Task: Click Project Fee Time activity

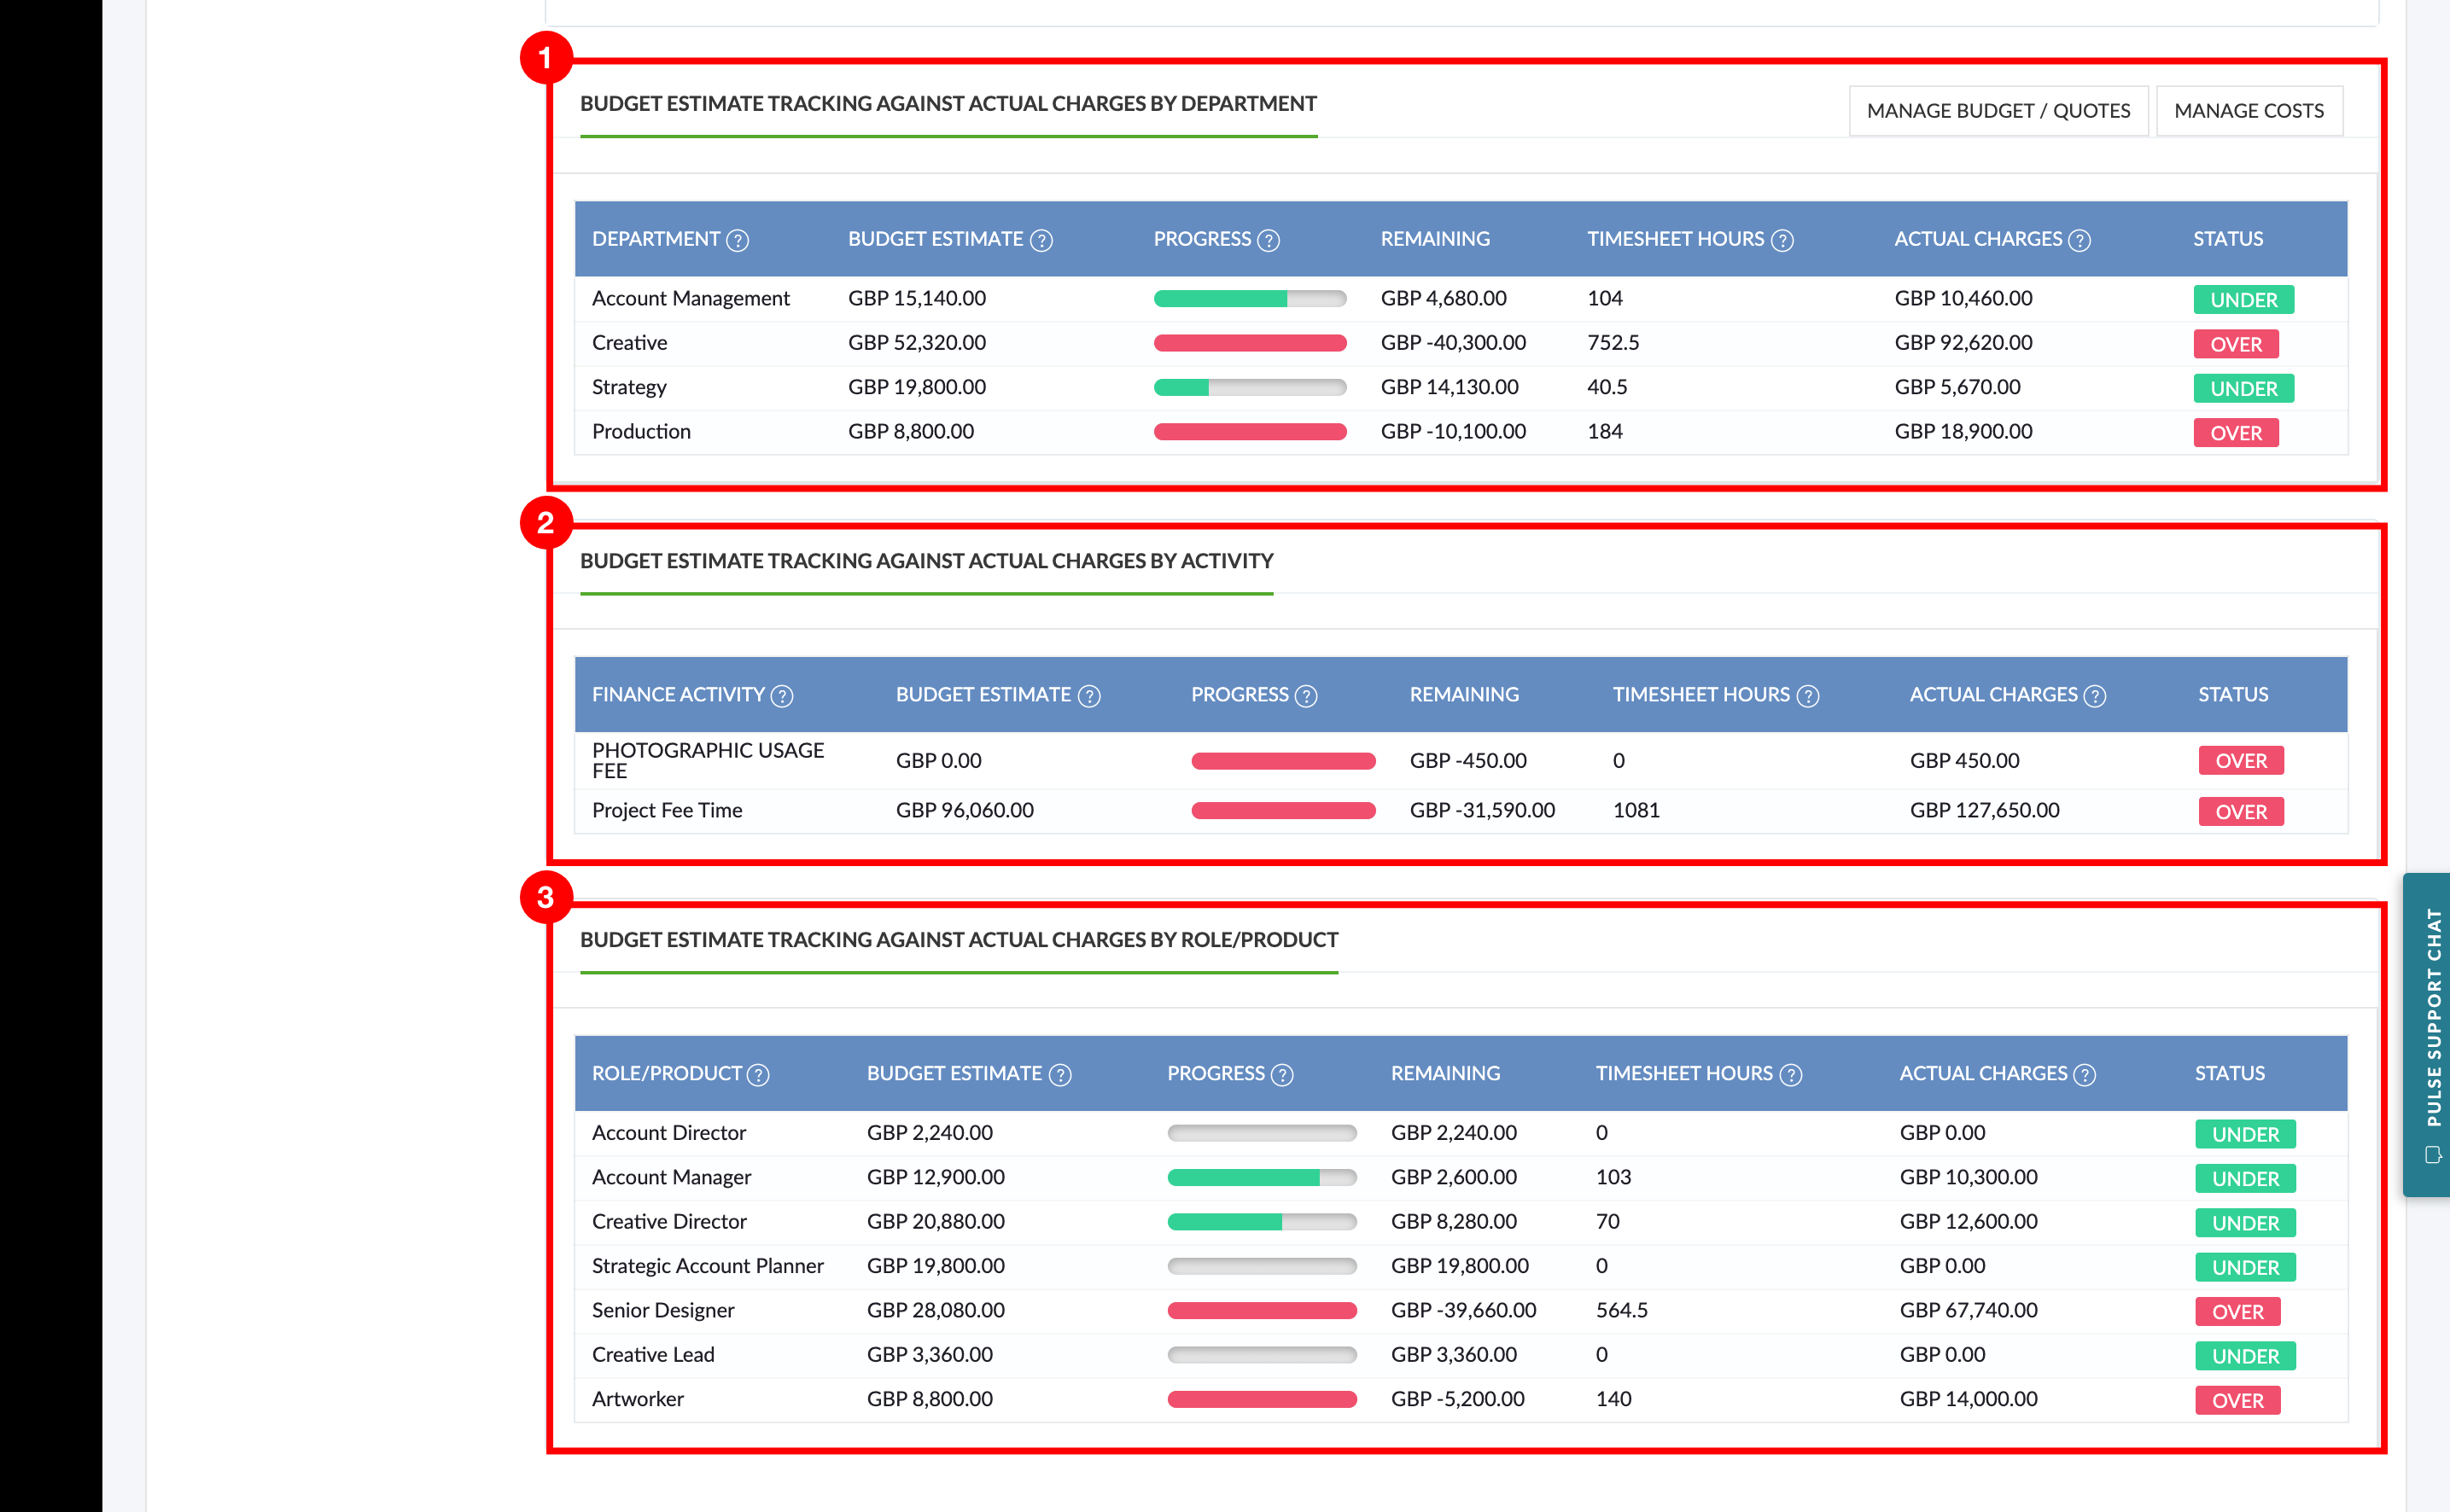Action: [668, 811]
